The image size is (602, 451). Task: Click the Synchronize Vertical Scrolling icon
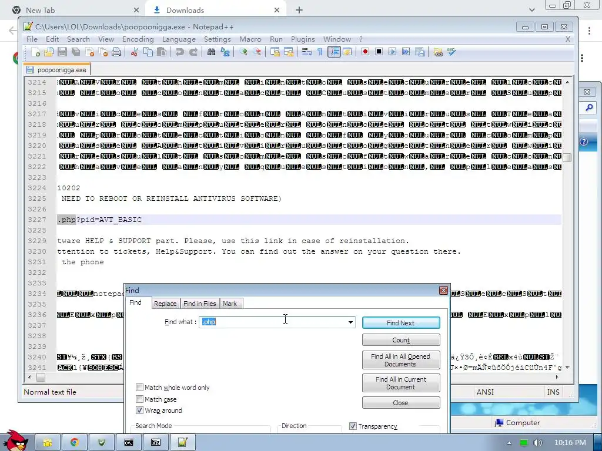click(275, 52)
